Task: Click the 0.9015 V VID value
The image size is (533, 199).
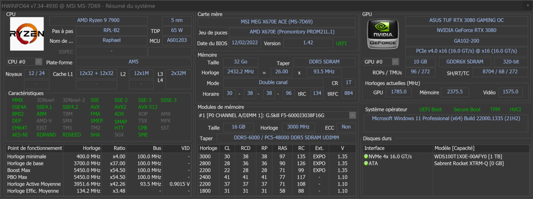Action: [180, 184]
